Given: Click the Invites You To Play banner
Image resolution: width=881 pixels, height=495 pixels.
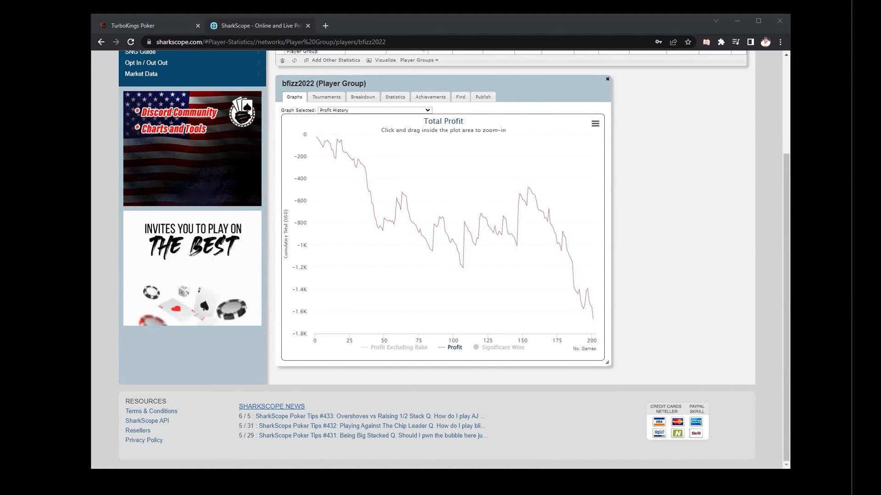Looking at the screenshot, I should pos(192,268).
